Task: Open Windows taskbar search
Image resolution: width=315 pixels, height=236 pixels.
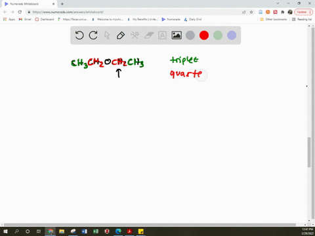Action: tap(16, 231)
